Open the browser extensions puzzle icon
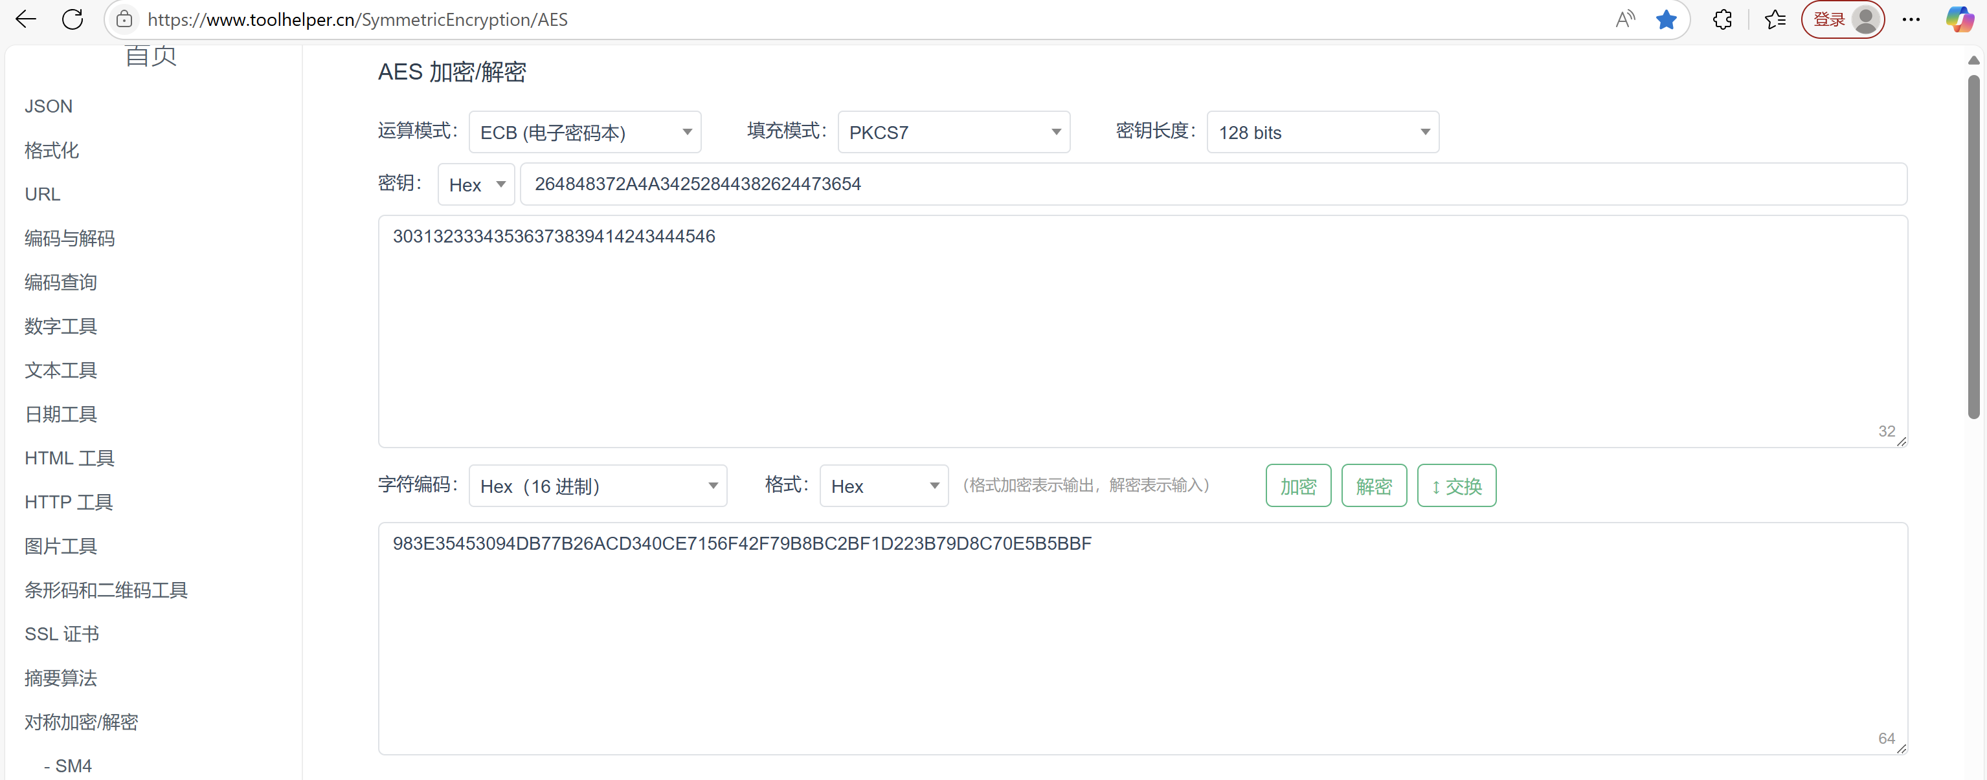Viewport: 1987px width, 780px height. (x=1722, y=19)
